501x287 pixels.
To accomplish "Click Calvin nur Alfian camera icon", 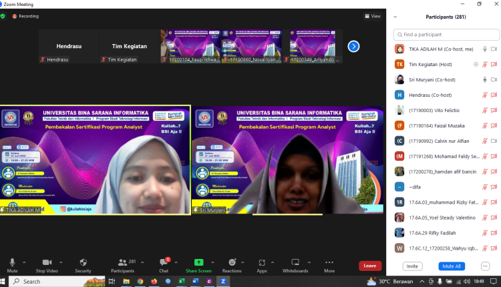I will point(494,141).
